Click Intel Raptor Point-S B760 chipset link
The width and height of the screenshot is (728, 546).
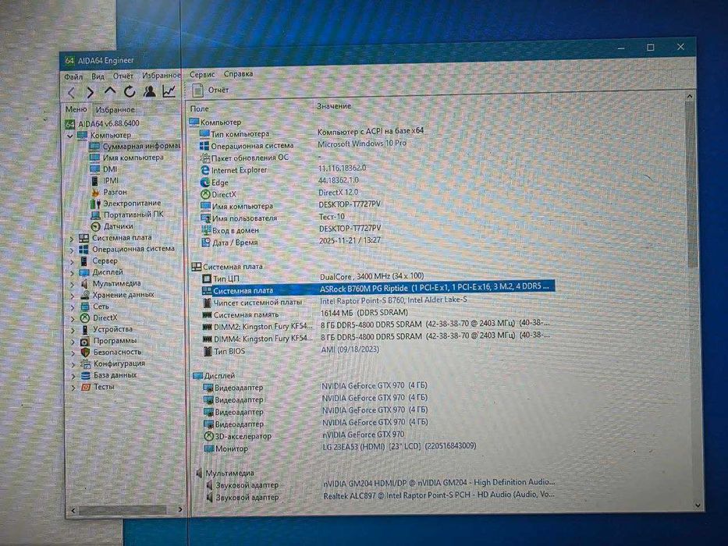pos(394,300)
